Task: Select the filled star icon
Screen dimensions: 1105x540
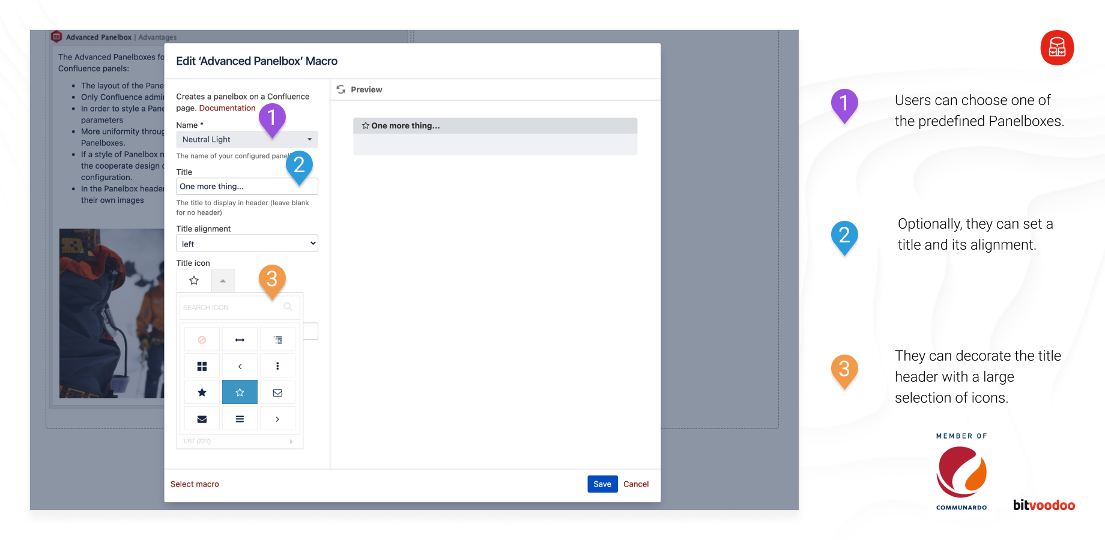Action: click(x=202, y=392)
